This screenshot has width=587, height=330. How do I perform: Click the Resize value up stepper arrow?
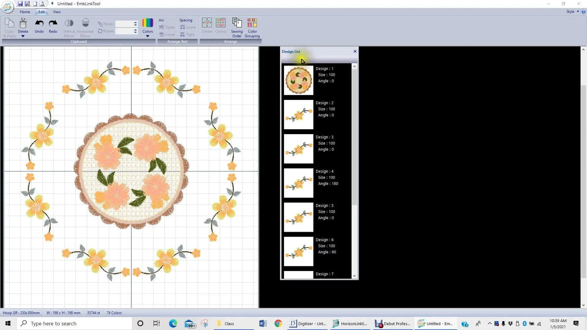[135, 22]
